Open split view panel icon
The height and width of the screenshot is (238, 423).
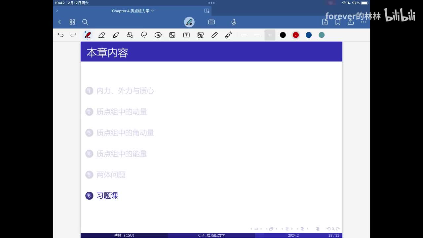[x=207, y=11]
